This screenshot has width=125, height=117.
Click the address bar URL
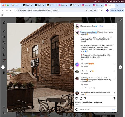coord(39,10)
